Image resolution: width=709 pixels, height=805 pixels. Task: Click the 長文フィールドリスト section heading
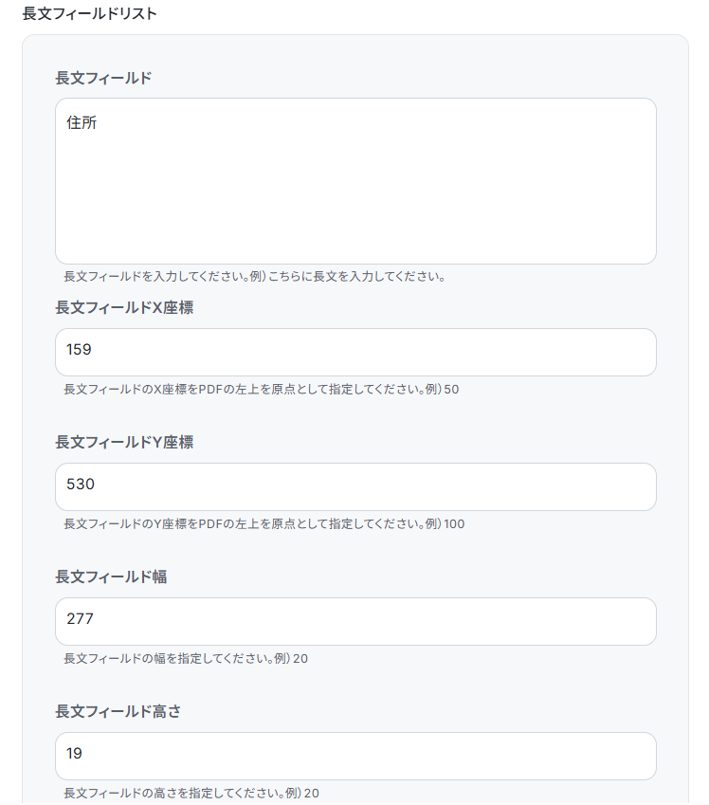(x=90, y=13)
